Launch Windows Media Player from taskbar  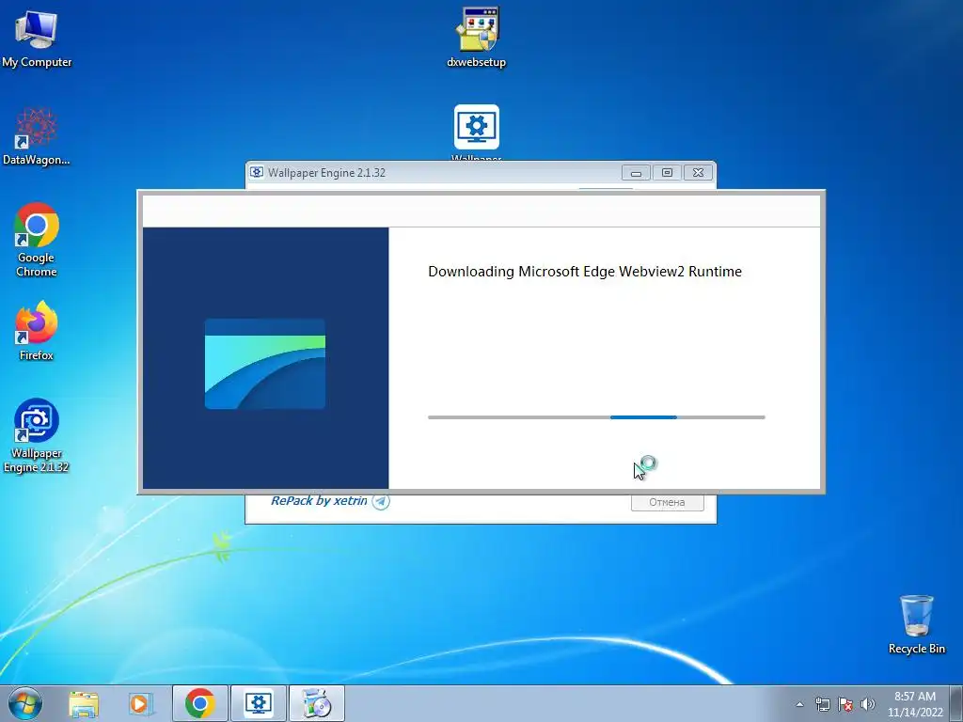(140, 703)
